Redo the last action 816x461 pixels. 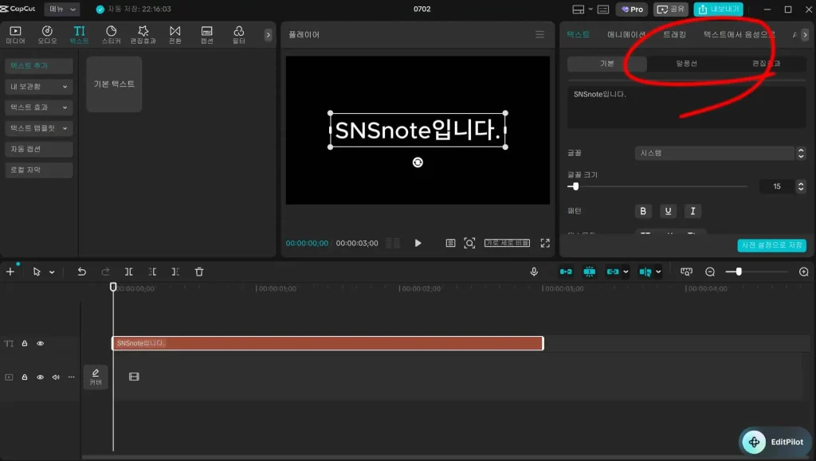(x=106, y=272)
